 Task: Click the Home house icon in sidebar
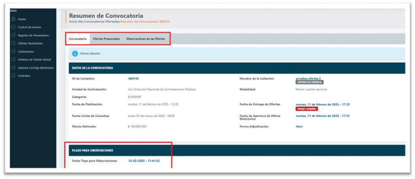(13, 19)
